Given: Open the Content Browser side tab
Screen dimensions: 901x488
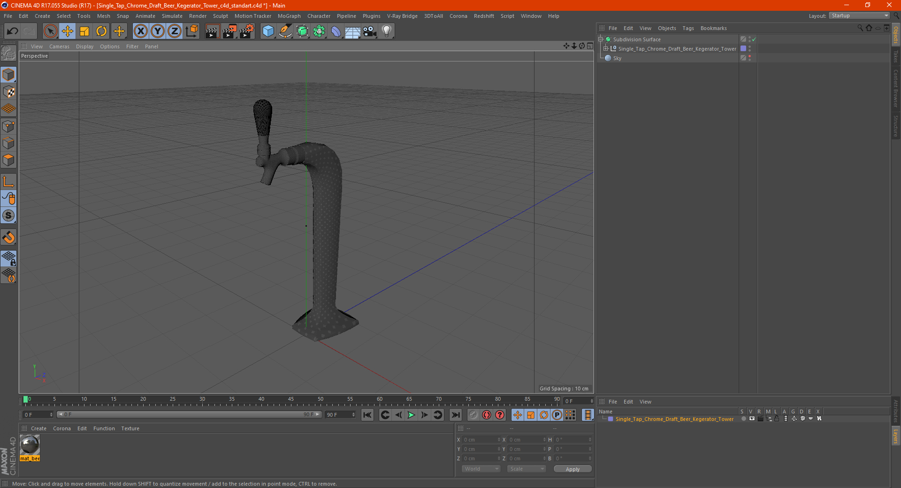Looking at the screenshot, I should (x=896, y=88).
